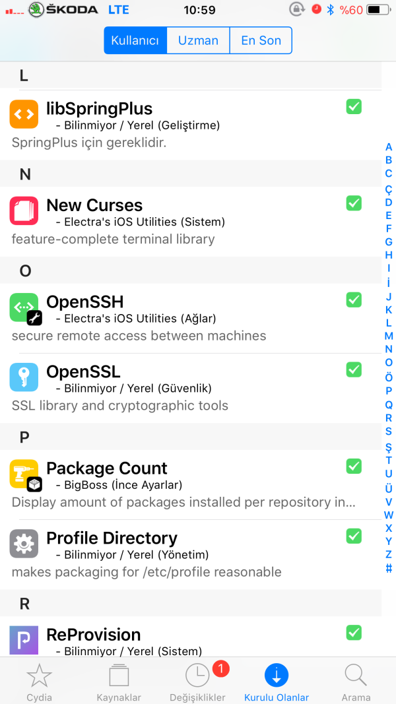Open the Kurulu Olanlar installed tab

point(277,682)
